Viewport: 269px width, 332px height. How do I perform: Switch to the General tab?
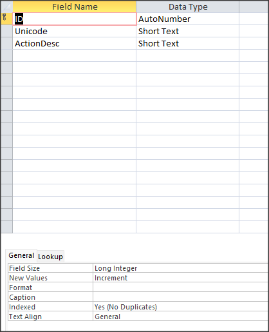click(x=21, y=255)
